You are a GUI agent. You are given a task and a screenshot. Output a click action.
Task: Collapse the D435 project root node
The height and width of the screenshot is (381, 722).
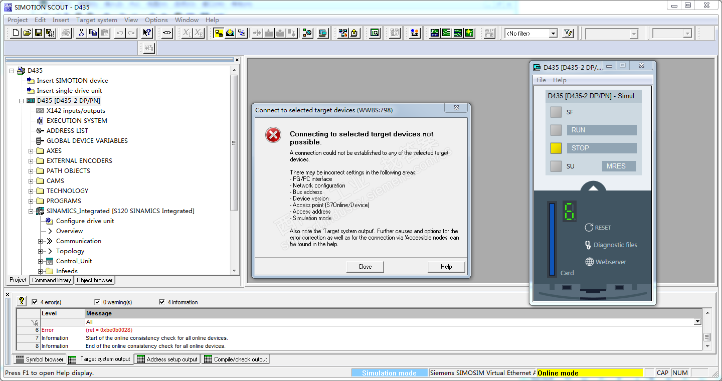click(x=12, y=71)
